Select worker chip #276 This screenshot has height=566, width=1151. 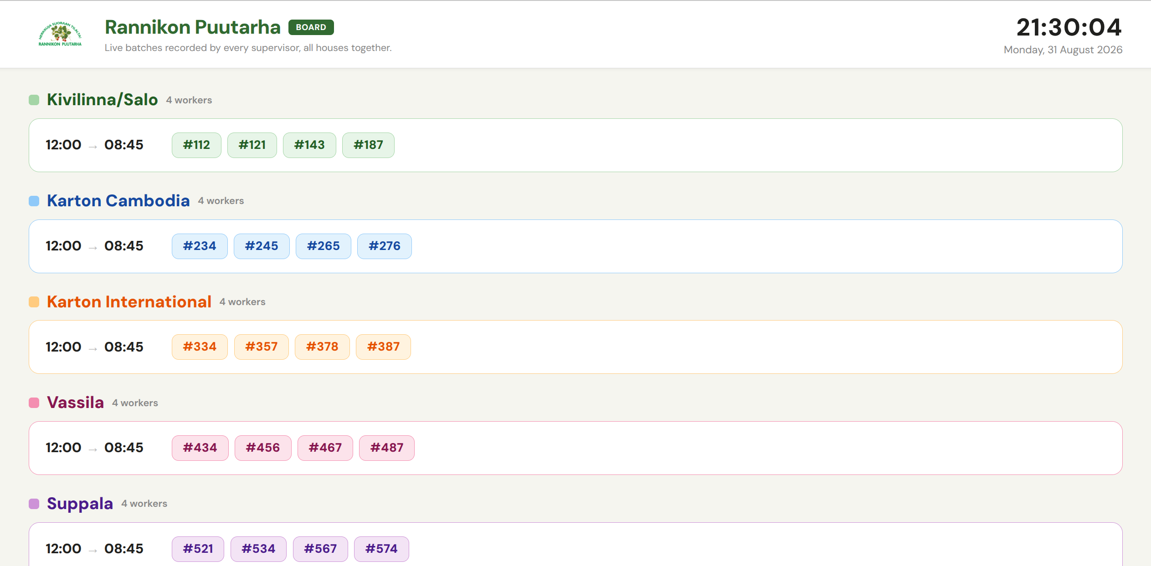pos(385,246)
